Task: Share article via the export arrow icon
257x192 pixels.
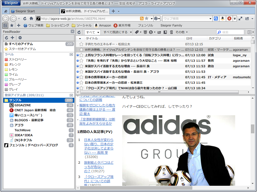Action: tap(159, 32)
